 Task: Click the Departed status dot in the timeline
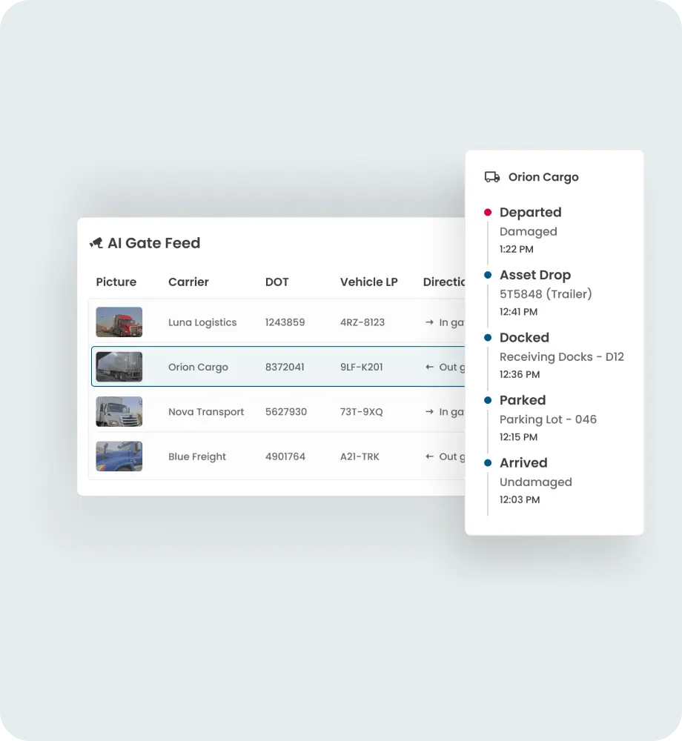point(487,211)
